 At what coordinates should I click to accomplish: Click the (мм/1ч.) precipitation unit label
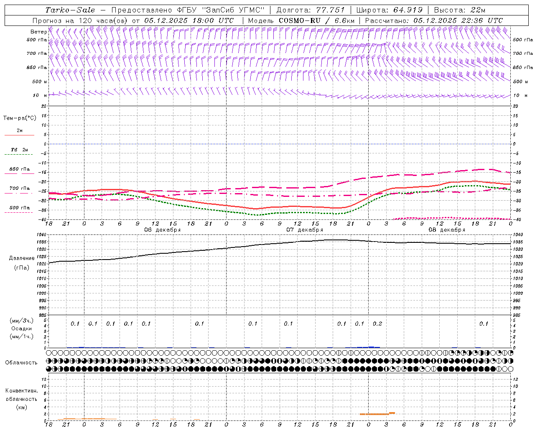click(22, 336)
